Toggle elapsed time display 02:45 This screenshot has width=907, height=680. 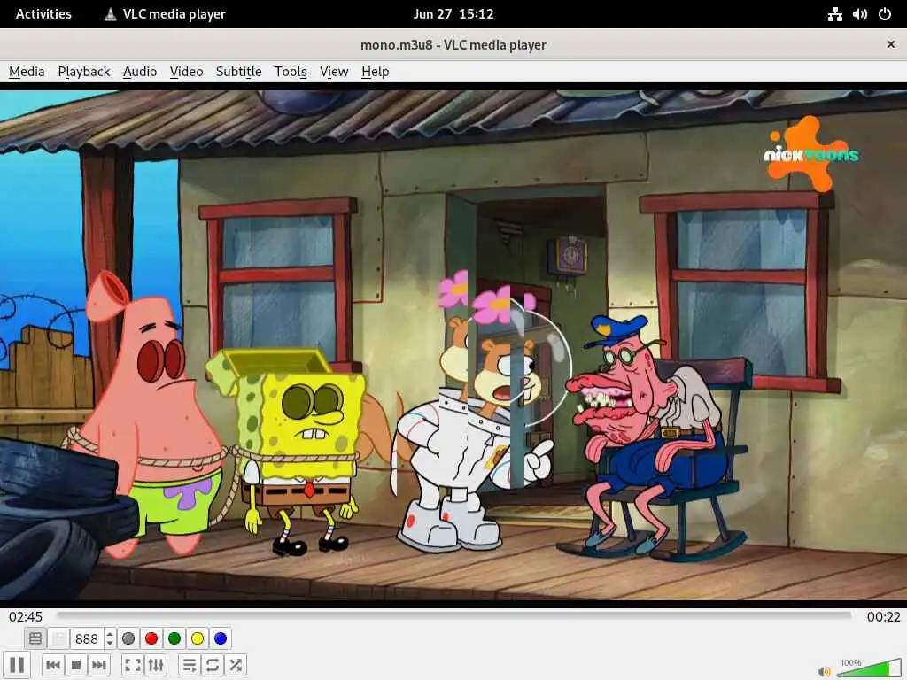[x=26, y=616]
